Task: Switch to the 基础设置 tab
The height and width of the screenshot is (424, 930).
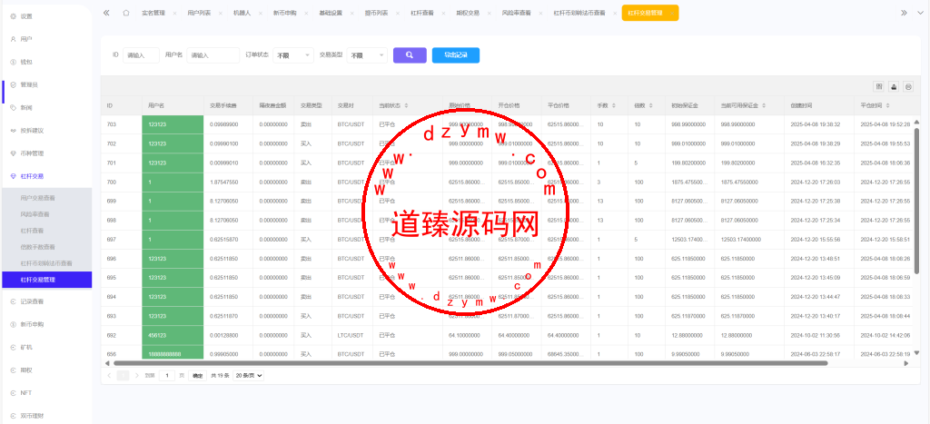Action: coord(331,13)
